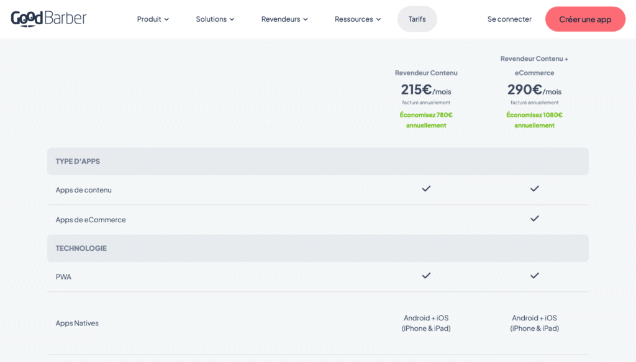Click the TECHNOLOGIE section header
The height and width of the screenshot is (362, 636).
point(81,248)
